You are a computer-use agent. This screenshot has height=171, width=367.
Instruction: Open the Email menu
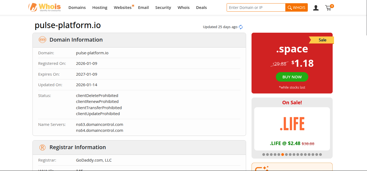[x=143, y=8]
